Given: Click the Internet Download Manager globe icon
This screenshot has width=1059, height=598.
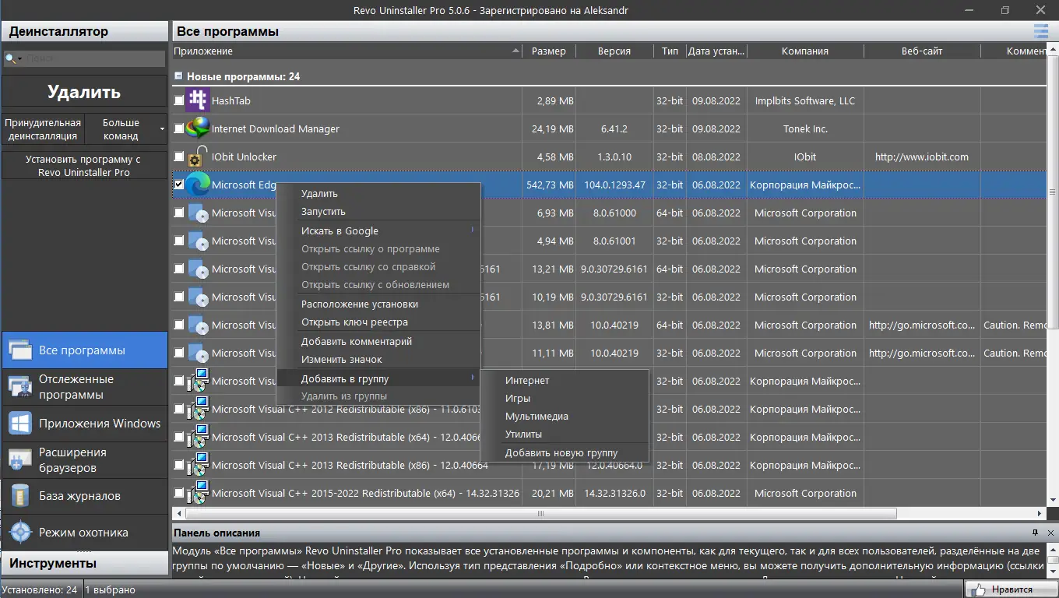Looking at the screenshot, I should point(198,128).
